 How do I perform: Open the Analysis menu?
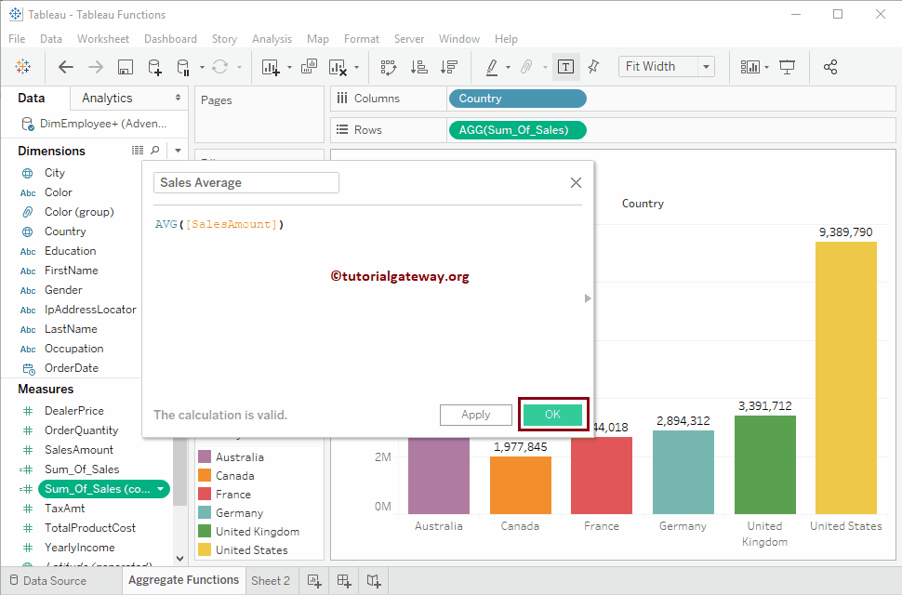pyautogui.click(x=272, y=39)
